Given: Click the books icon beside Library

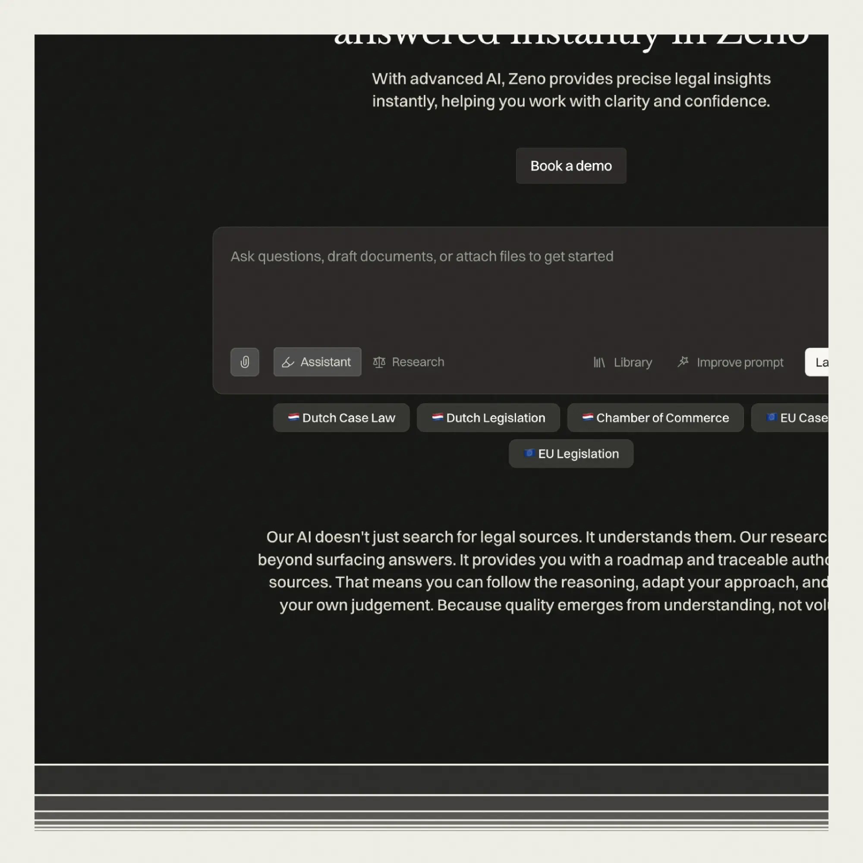Looking at the screenshot, I should click(598, 362).
